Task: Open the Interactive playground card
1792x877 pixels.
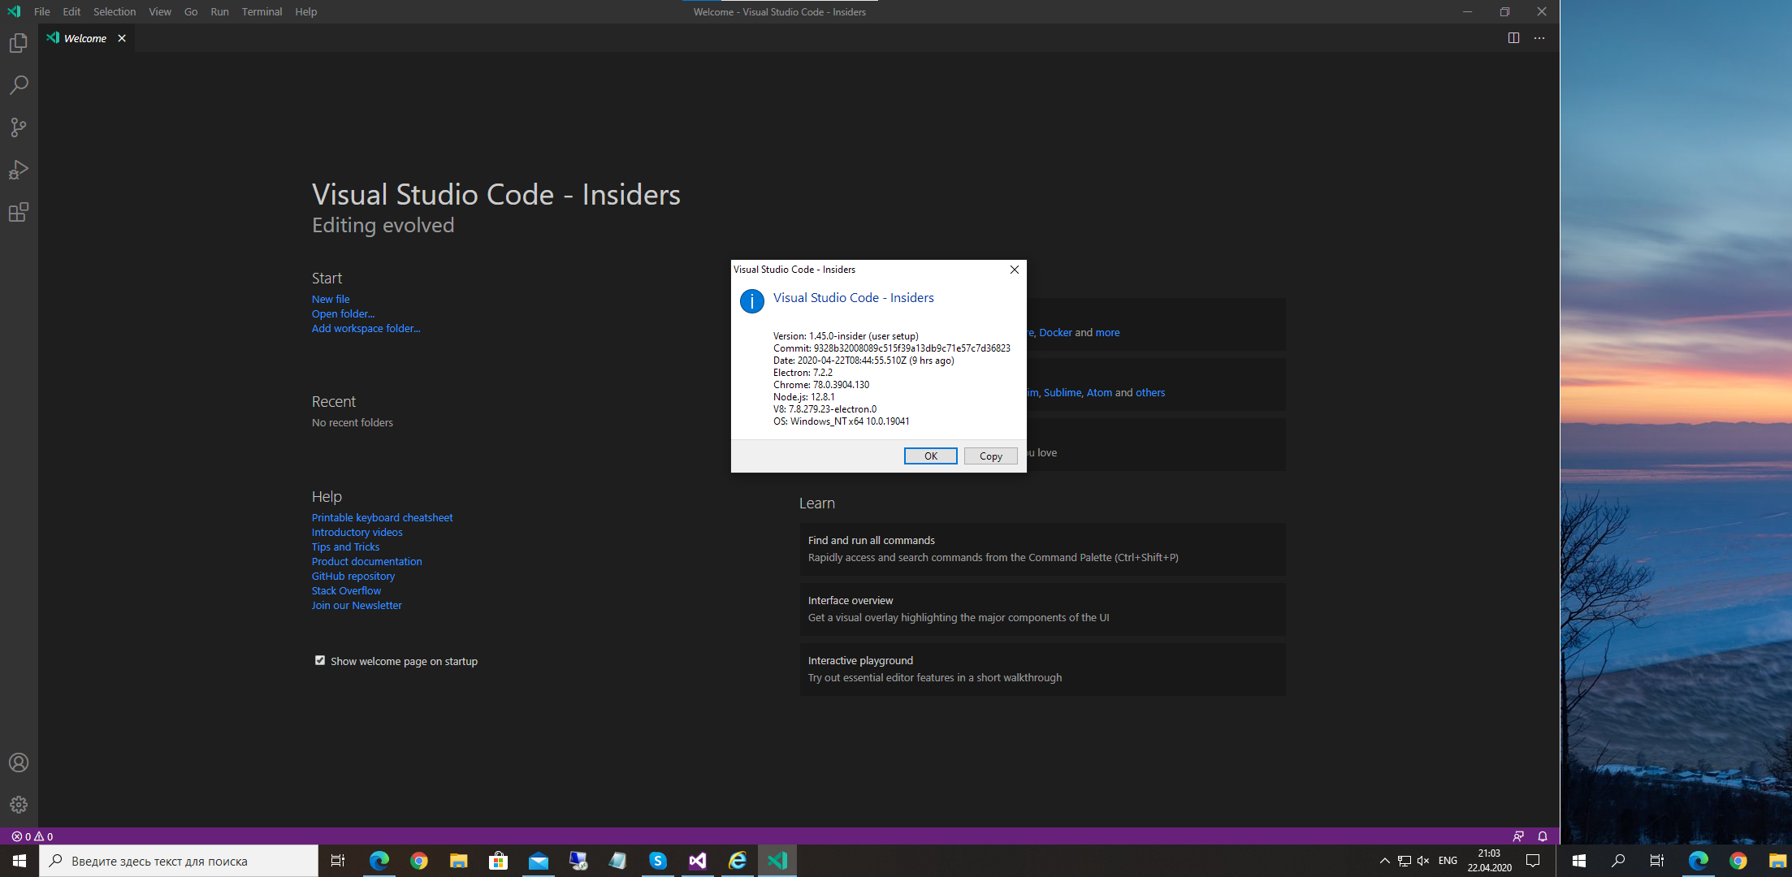Action: pos(1042,669)
